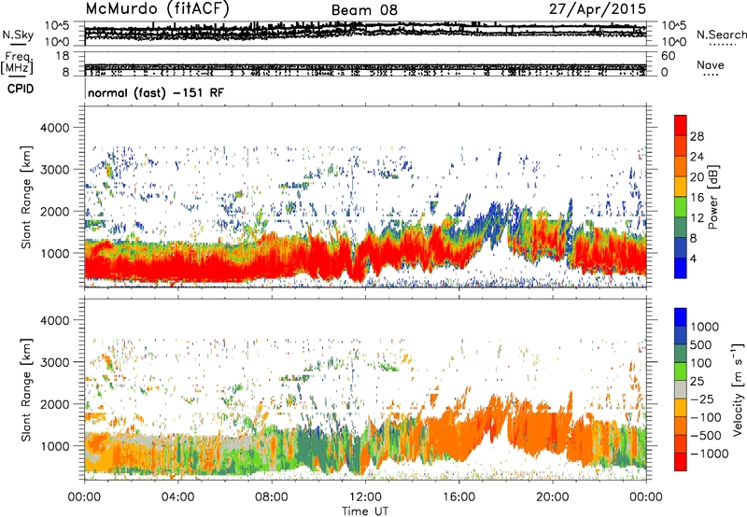The width and height of the screenshot is (747, 517).
Task: Click the 4 tick on Power colorbar
Action: coord(693,258)
